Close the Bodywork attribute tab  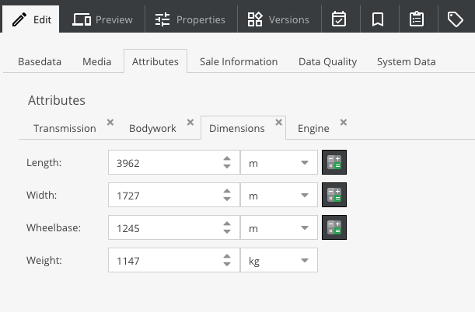point(190,122)
